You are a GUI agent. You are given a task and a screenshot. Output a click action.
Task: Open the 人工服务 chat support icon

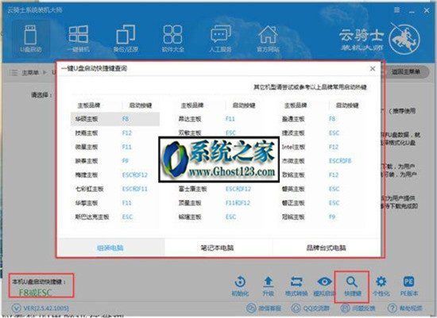click(220, 39)
